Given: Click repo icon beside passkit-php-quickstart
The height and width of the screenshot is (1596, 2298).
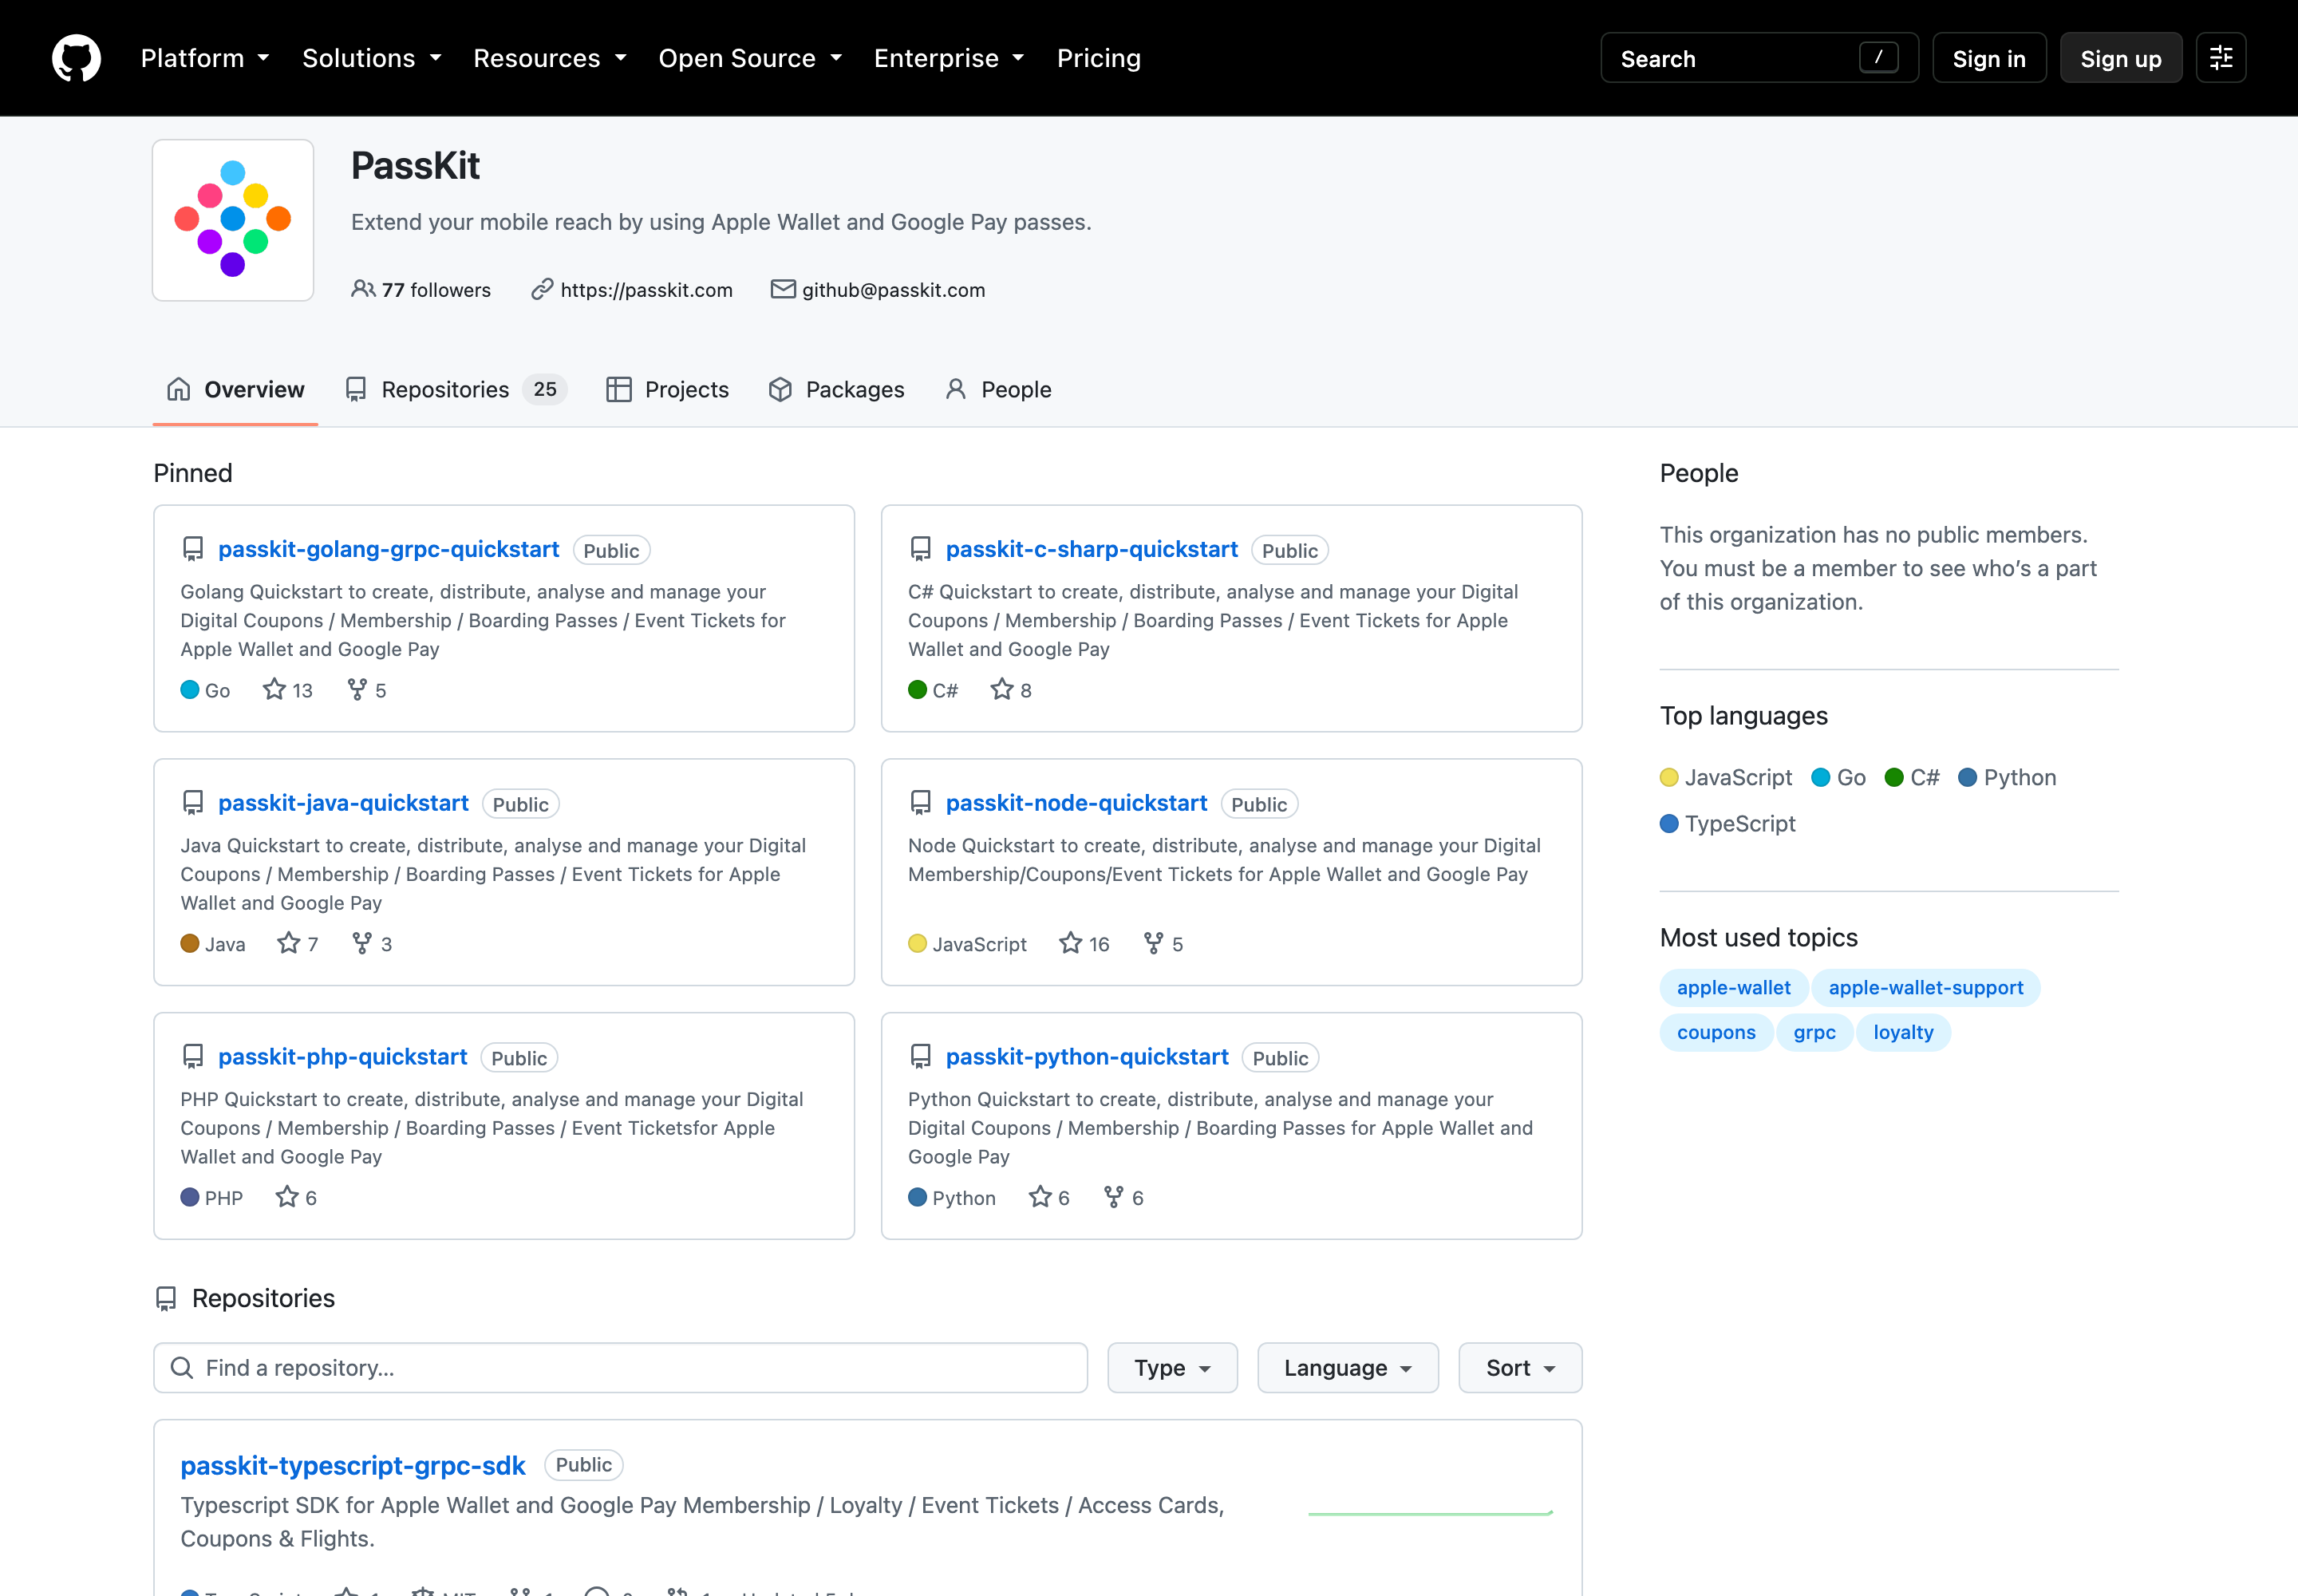Looking at the screenshot, I should pyautogui.click(x=193, y=1057).
